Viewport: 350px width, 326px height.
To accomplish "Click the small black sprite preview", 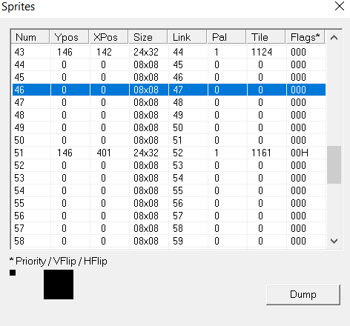I will coord(13,273).
